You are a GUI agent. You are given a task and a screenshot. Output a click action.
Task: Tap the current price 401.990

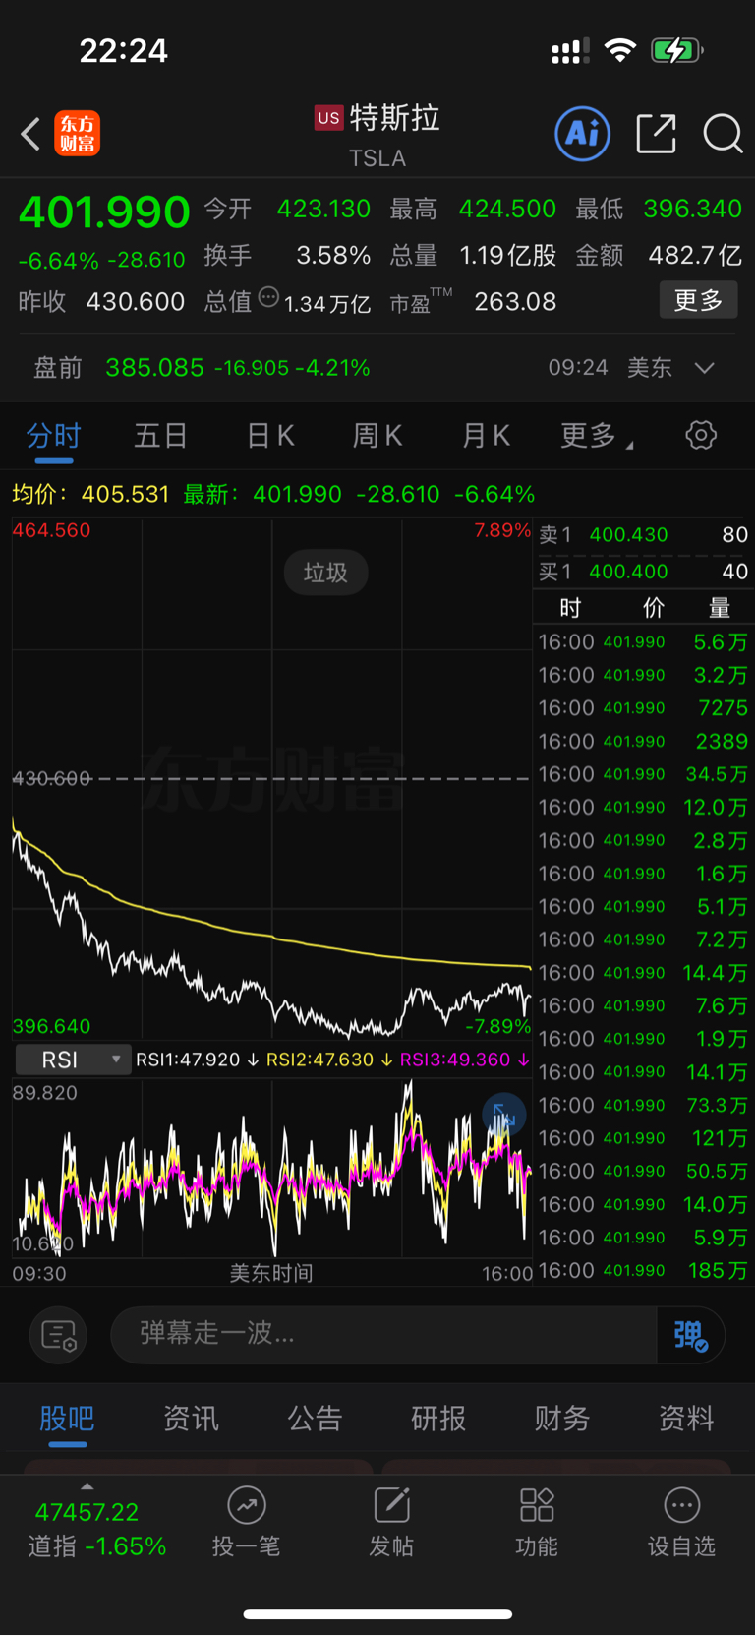coord(104,212)
